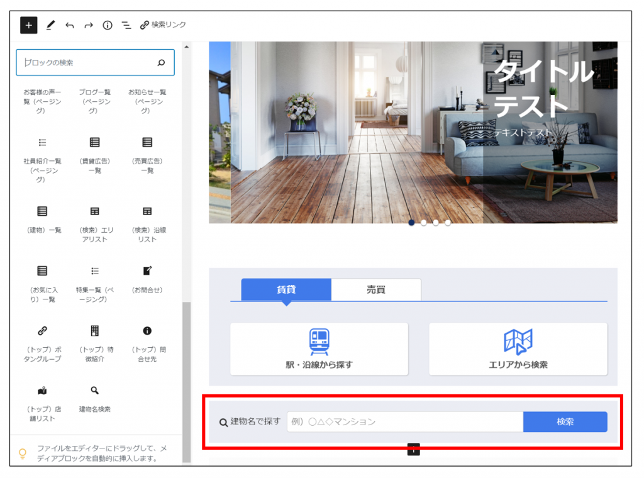This screenshot has width=644, height=478.
Task: Open the list view outline icon
Action: tap(126, 25)
